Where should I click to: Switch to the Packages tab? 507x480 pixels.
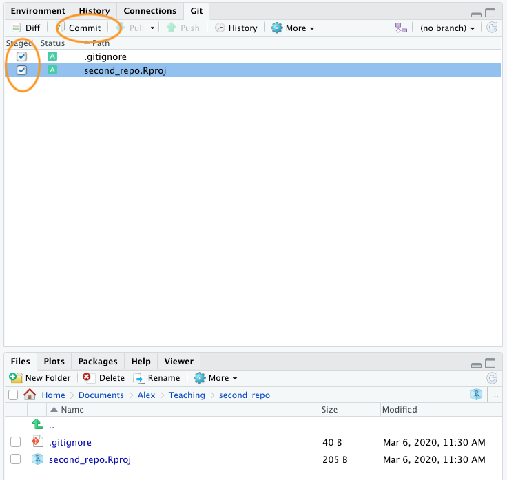(97, 362)
